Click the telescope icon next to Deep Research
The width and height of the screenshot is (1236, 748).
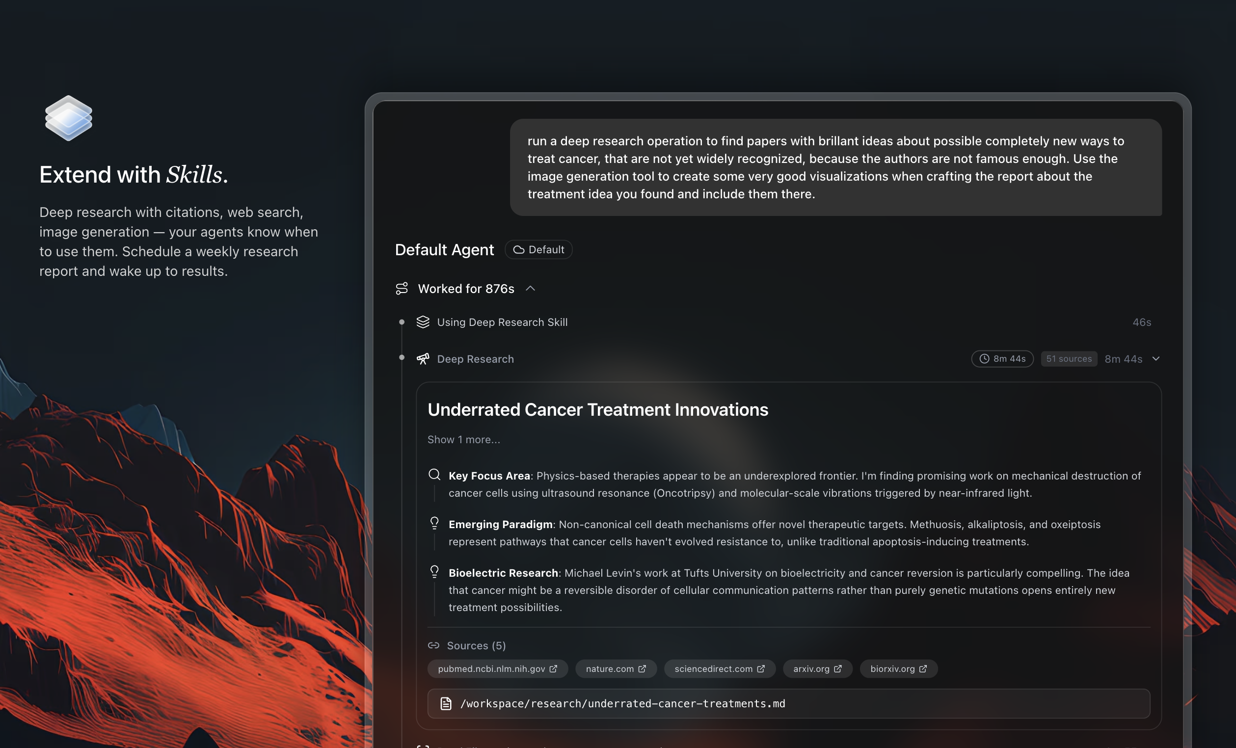point(422,359)
